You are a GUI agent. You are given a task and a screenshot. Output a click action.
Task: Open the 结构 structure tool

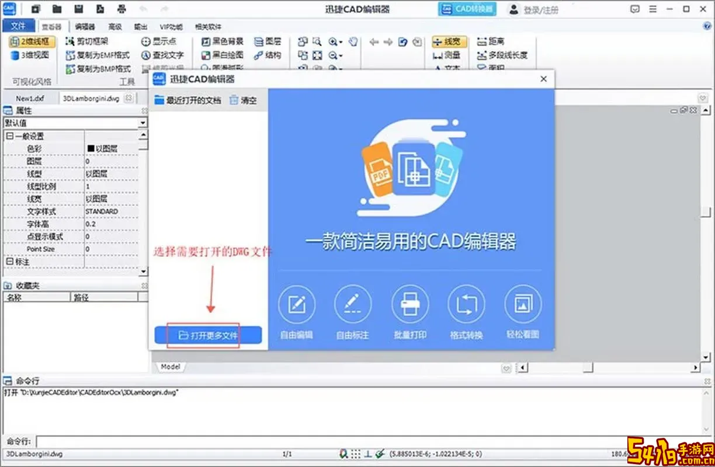tap(268, 55)
